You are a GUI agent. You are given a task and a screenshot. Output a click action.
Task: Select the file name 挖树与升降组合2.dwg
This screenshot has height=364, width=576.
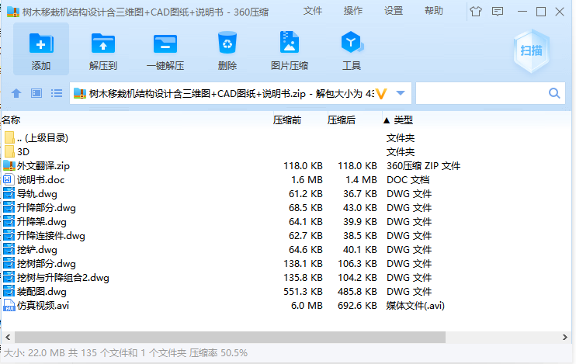63,278
